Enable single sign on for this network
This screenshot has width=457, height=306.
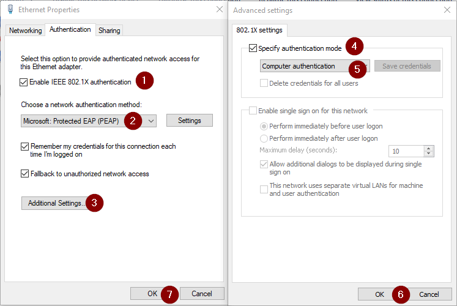click(x=253, y=111)
